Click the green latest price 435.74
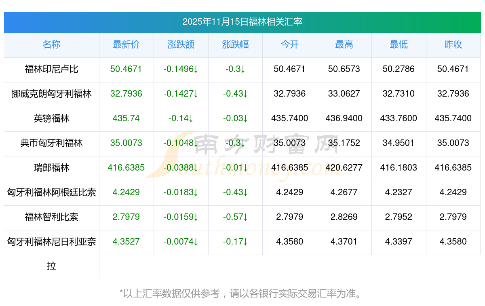The height and width of the screenshot is (306, 485). tap(126, 118)
